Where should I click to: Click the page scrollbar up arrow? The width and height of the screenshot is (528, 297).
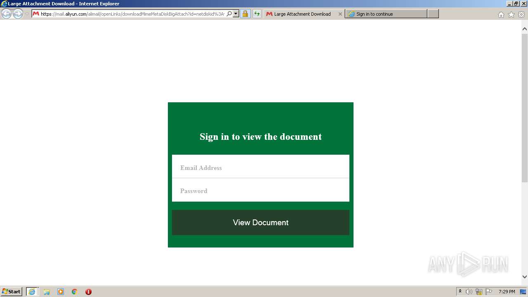pyautogui.click(x=525, y=29)
